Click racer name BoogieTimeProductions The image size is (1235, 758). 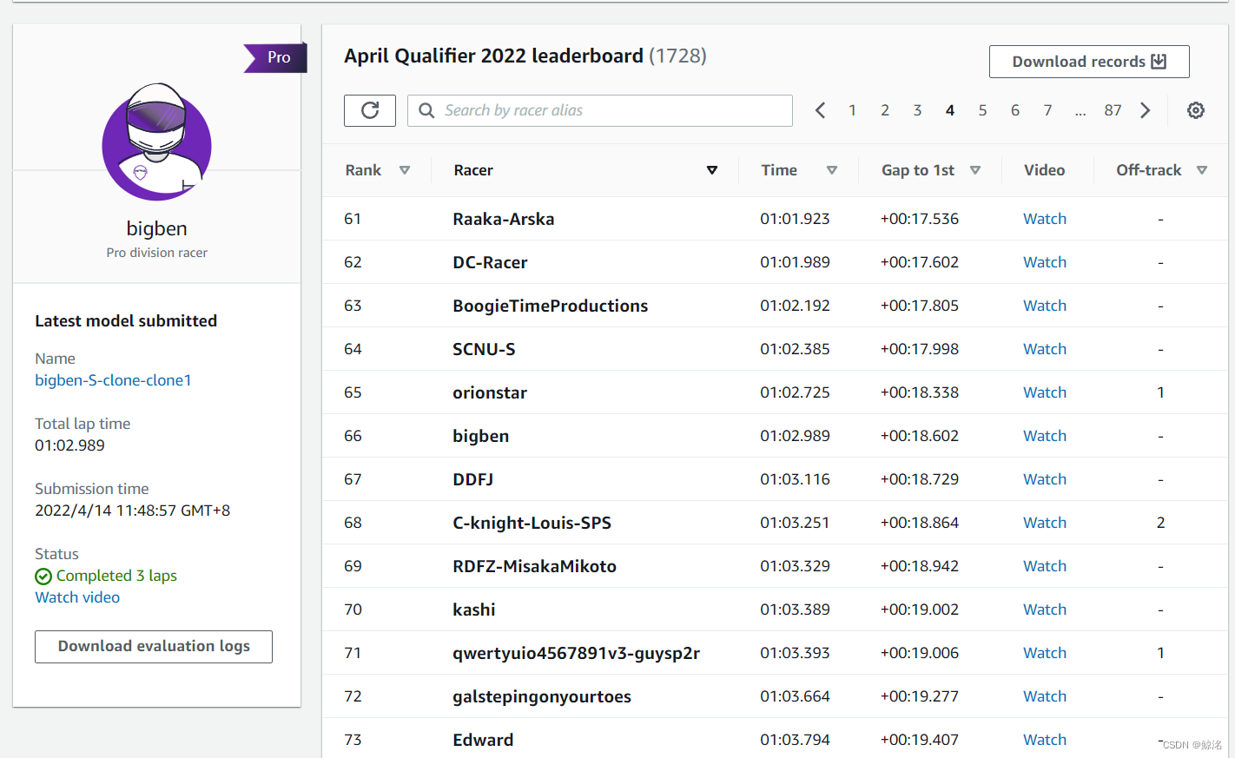[551, 306]
